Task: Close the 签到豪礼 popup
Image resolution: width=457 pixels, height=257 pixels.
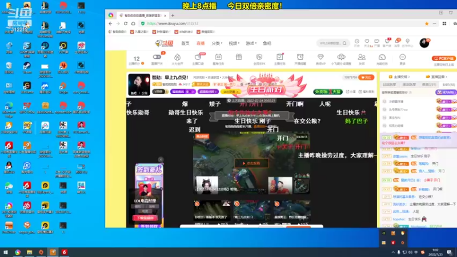Action: [x=161, y=159]
